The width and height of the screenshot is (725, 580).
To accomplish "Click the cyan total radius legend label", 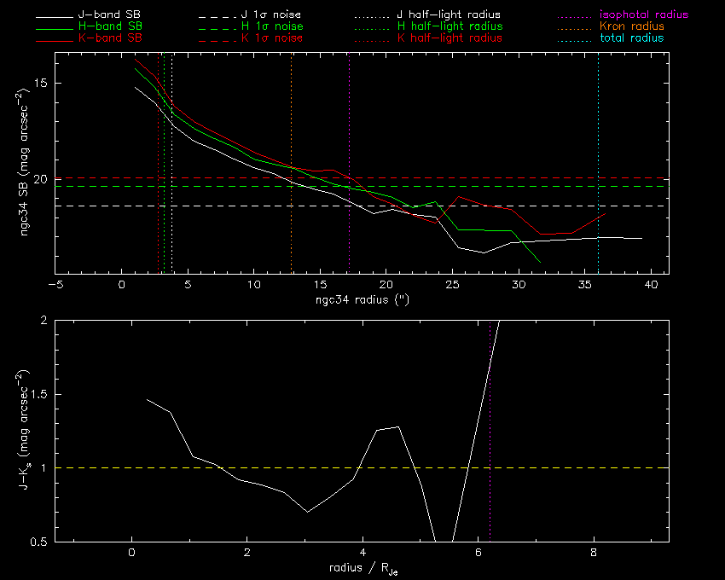I will coord(625,38).
